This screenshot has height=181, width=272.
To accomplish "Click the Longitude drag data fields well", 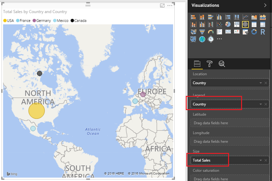I will tap(230, 141).
